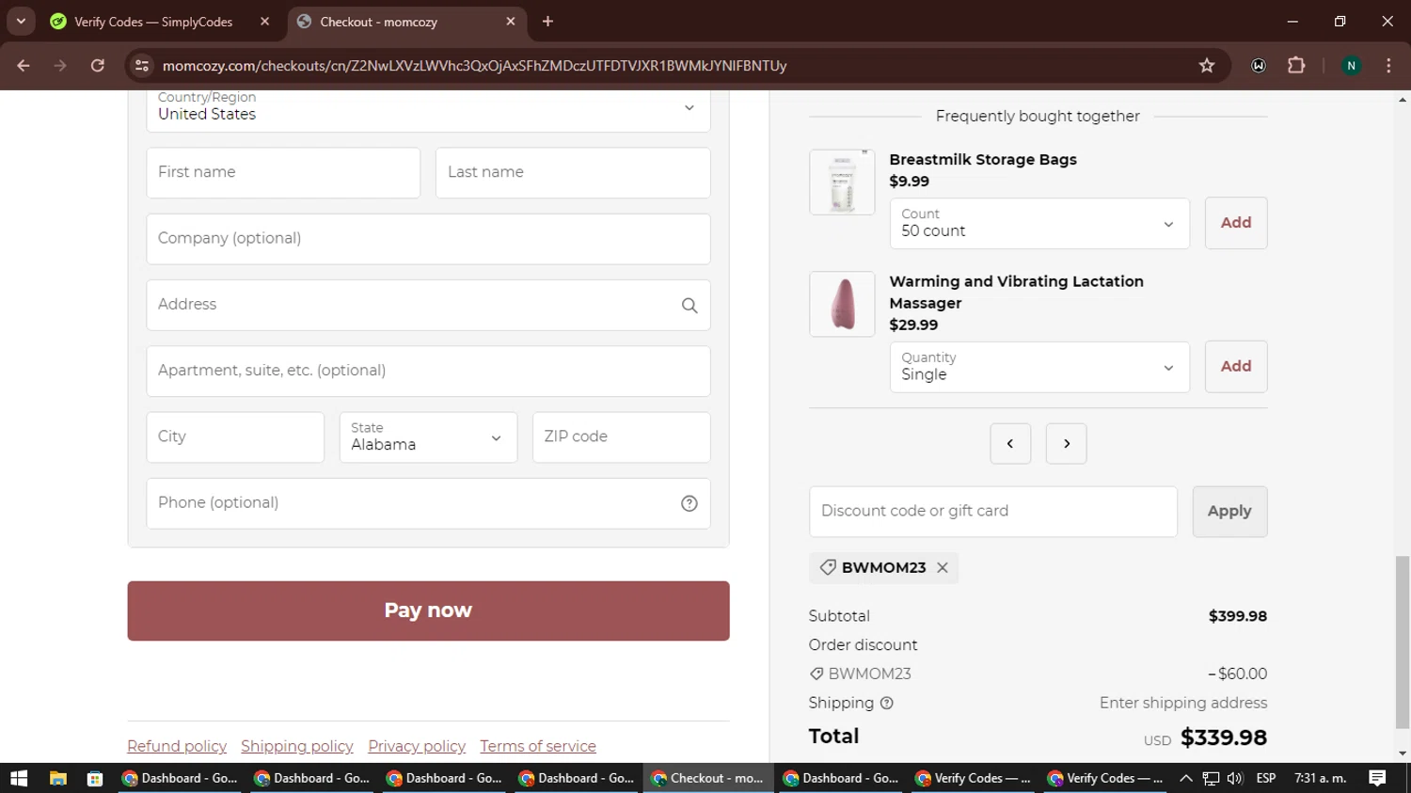
Task: Click the City field
Action: pos(235,437)
